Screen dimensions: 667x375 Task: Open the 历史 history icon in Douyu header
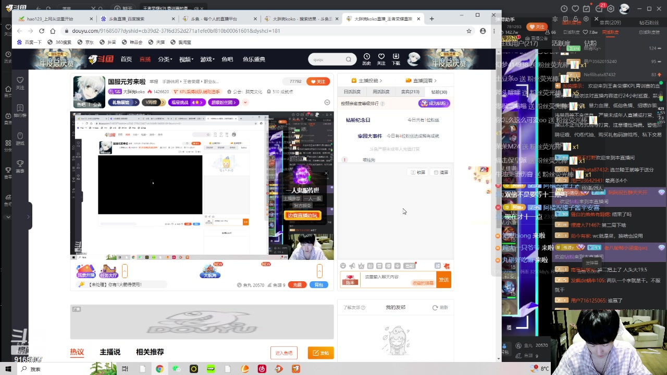pyautogui.click(x=367, y=59)
